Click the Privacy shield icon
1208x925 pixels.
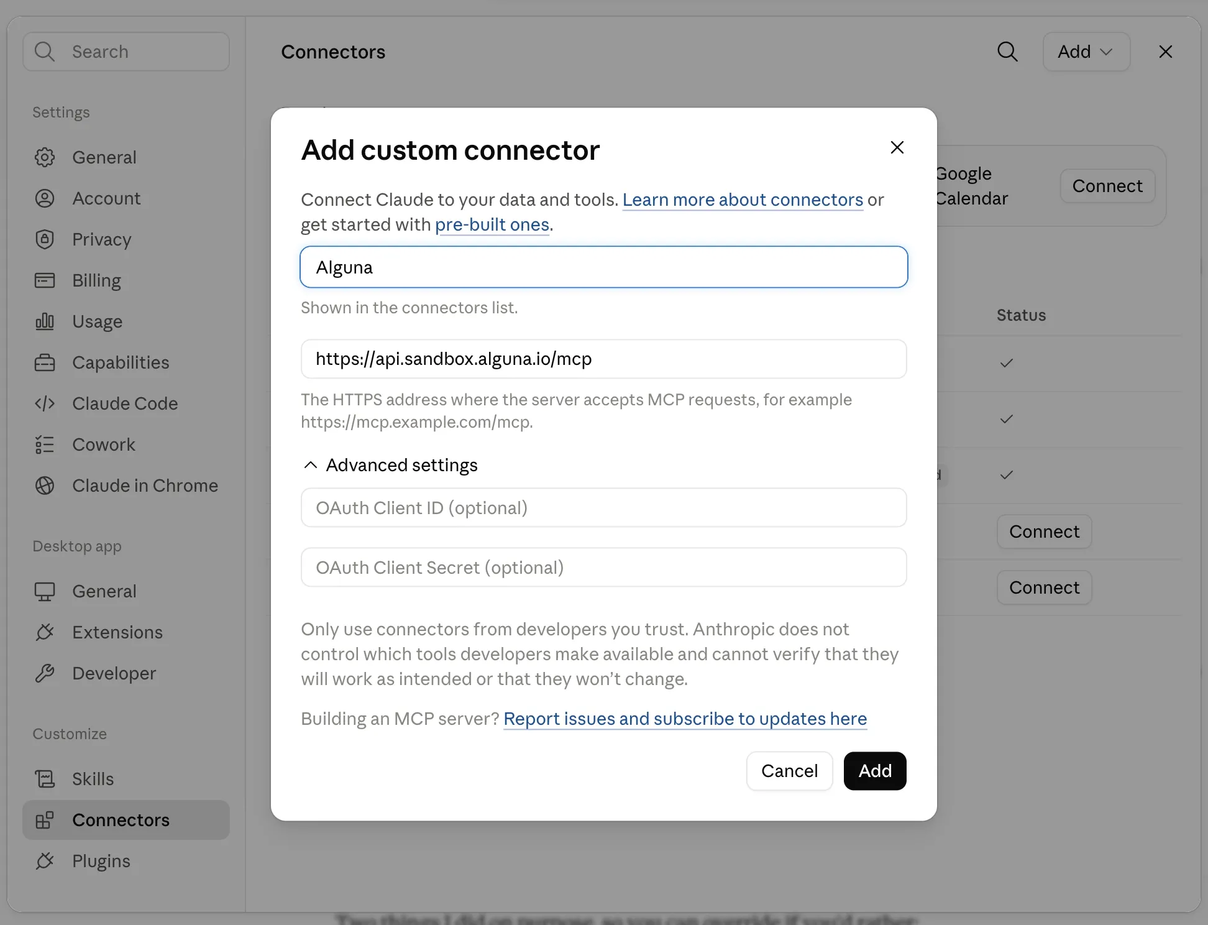[x=45, y=239]
